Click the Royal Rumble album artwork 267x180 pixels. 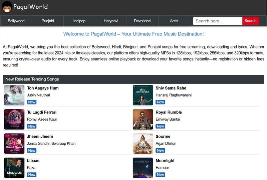click(x=143, y=119)
